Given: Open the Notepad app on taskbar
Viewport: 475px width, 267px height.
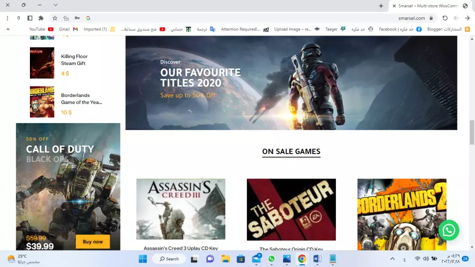Looking at the screenshot, I should 332,258.
